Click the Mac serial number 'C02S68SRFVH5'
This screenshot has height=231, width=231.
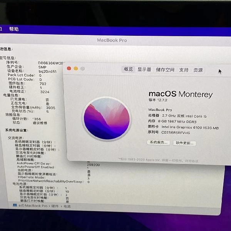[x=176, y=132]
